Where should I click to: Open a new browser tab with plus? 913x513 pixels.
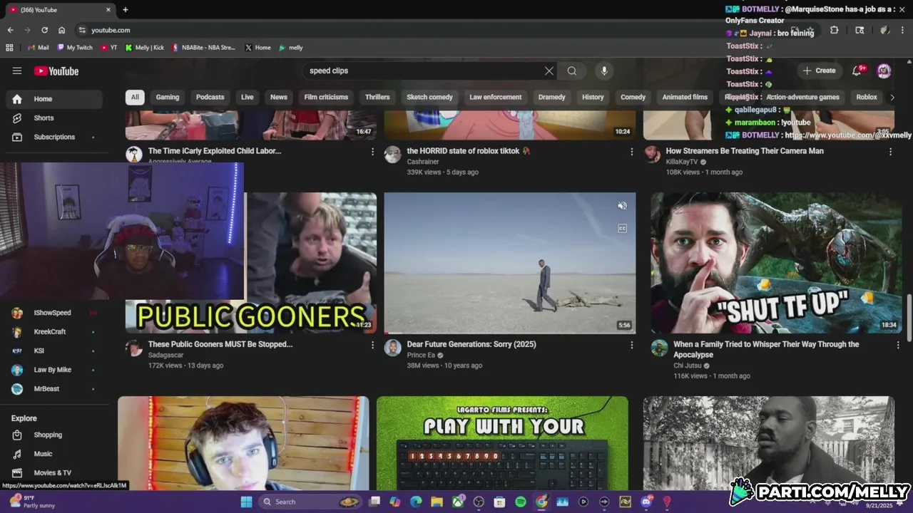[126, 10]
